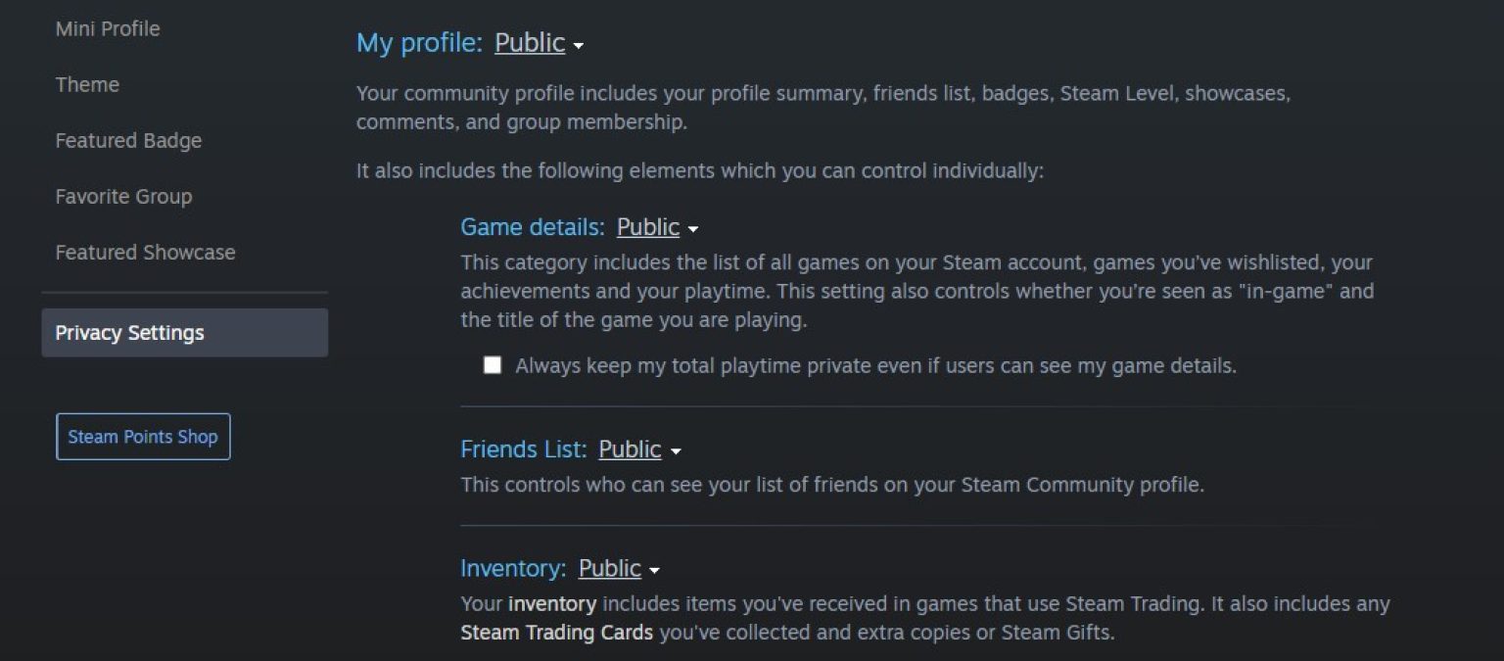Click the Public link next to My profile
Screen dimensions: 1504x661
(532, 43)
